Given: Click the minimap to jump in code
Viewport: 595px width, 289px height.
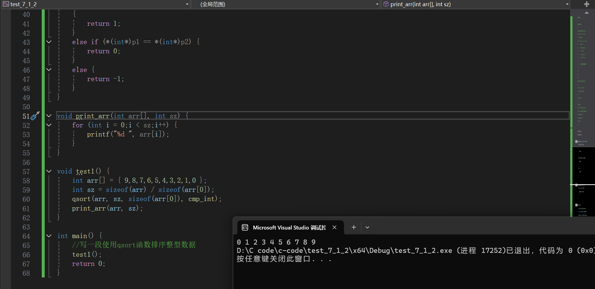Looking at the screenshot, I should [x=583, y=89].
